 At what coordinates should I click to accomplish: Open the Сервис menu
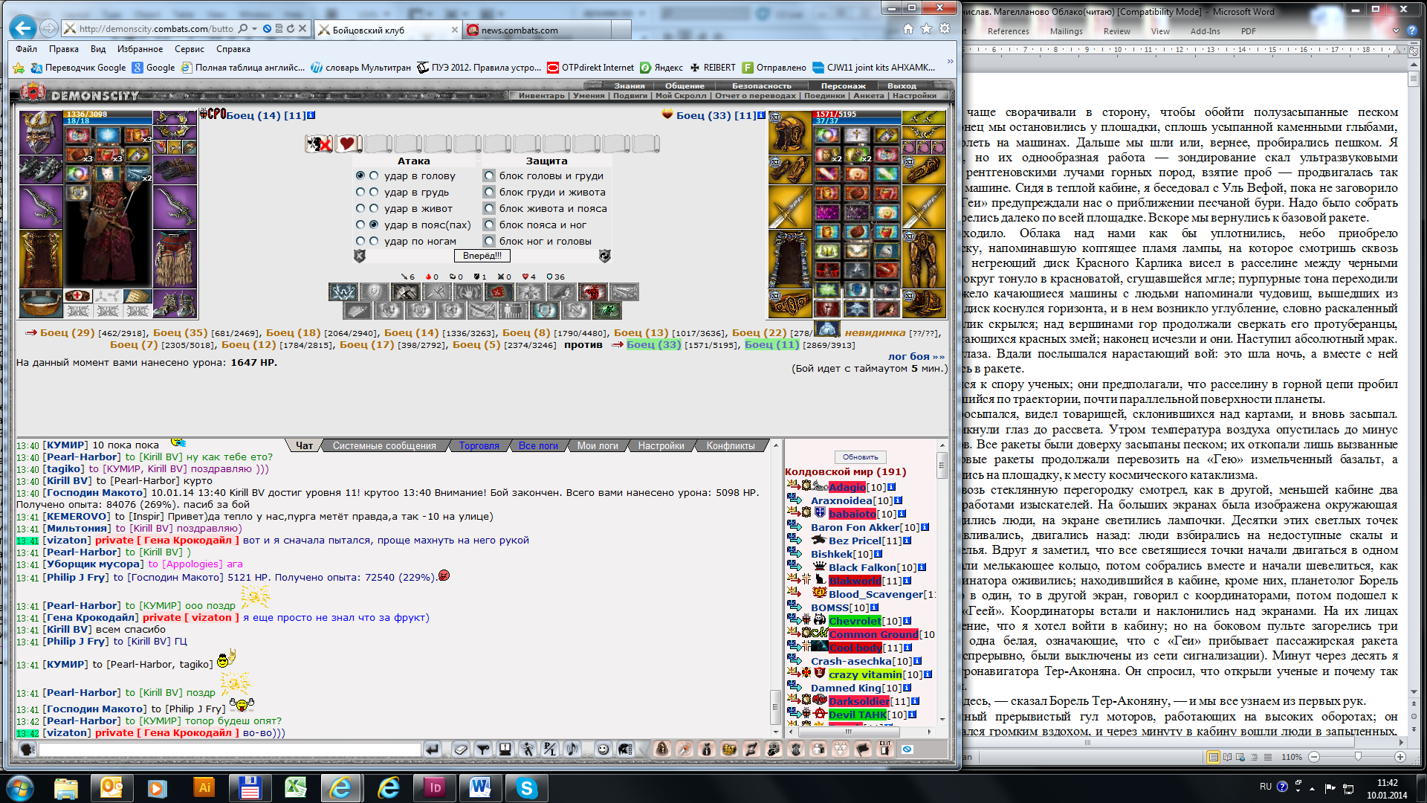coord(190,49)
